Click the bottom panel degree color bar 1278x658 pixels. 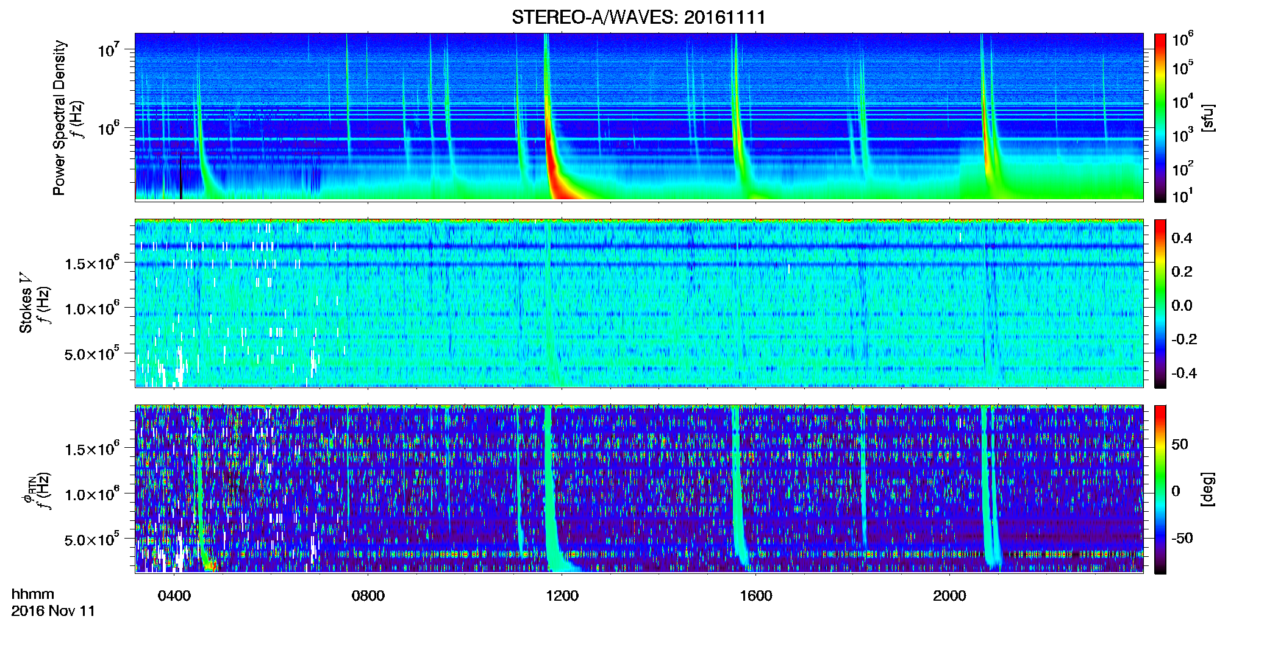pyautogui.click(x=1160, y=489)
